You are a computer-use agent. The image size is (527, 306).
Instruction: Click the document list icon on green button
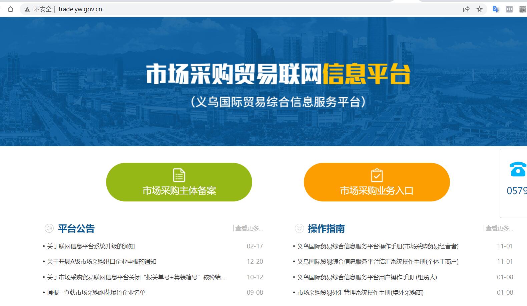[179, 175]
